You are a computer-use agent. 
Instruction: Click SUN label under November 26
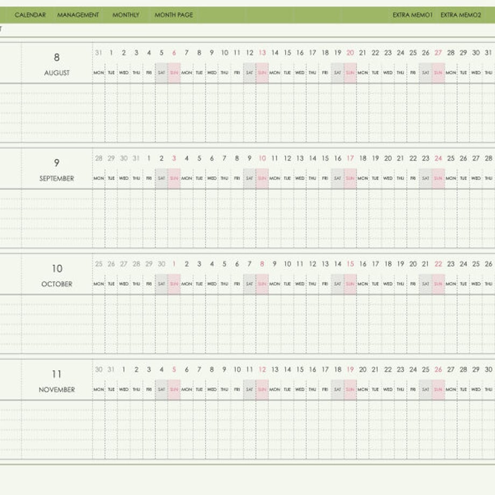438,390
